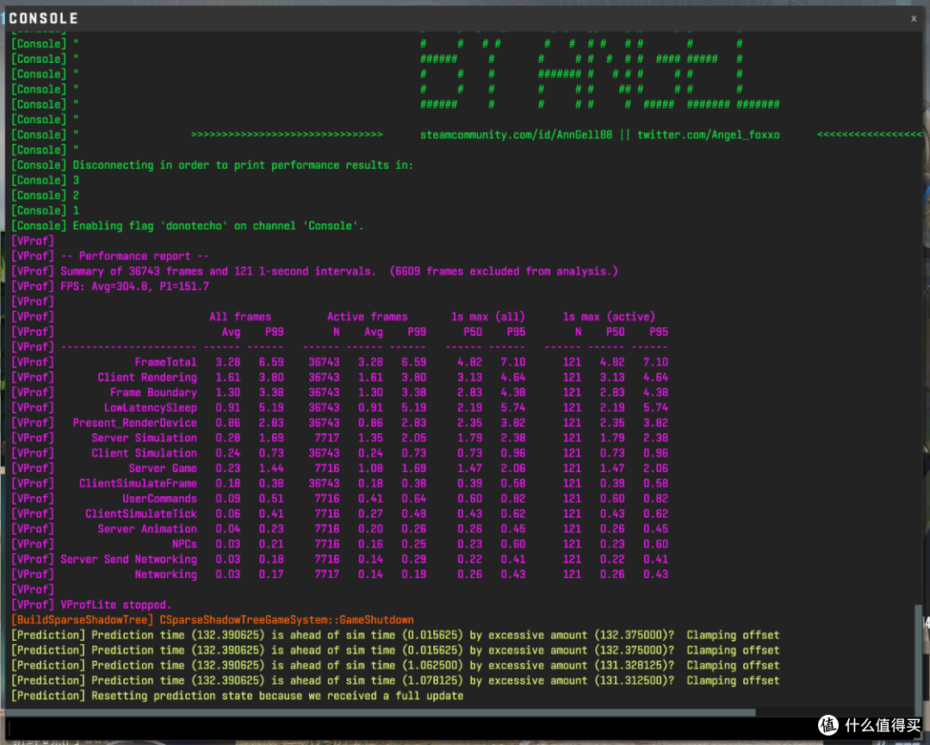This screenshot has height=745, width=930.
Task: Click the [BuildSparseShadowTree] tag
Action: tap(82, 620)
